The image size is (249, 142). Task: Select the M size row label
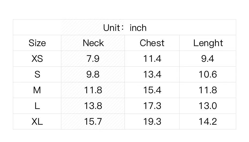coord(37,90)
